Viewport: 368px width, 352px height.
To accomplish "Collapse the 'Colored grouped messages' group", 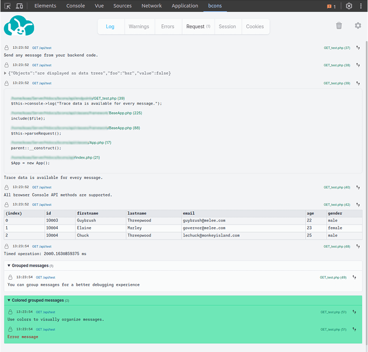I will (9, 300).
